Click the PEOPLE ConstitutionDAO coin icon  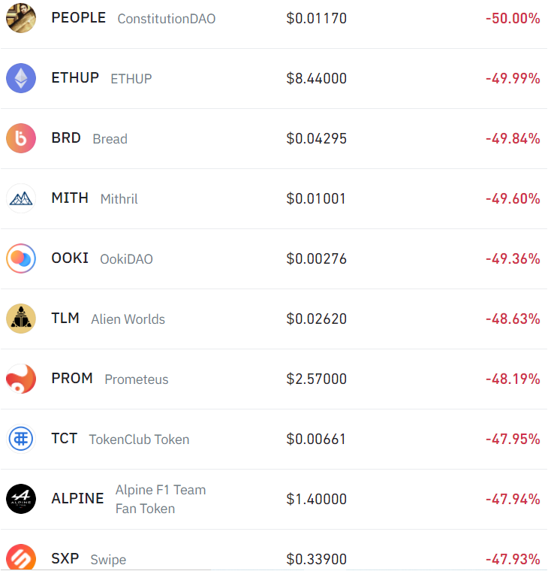point(21,18)
